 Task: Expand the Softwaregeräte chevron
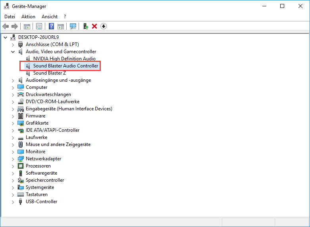(x=13, y=173)
